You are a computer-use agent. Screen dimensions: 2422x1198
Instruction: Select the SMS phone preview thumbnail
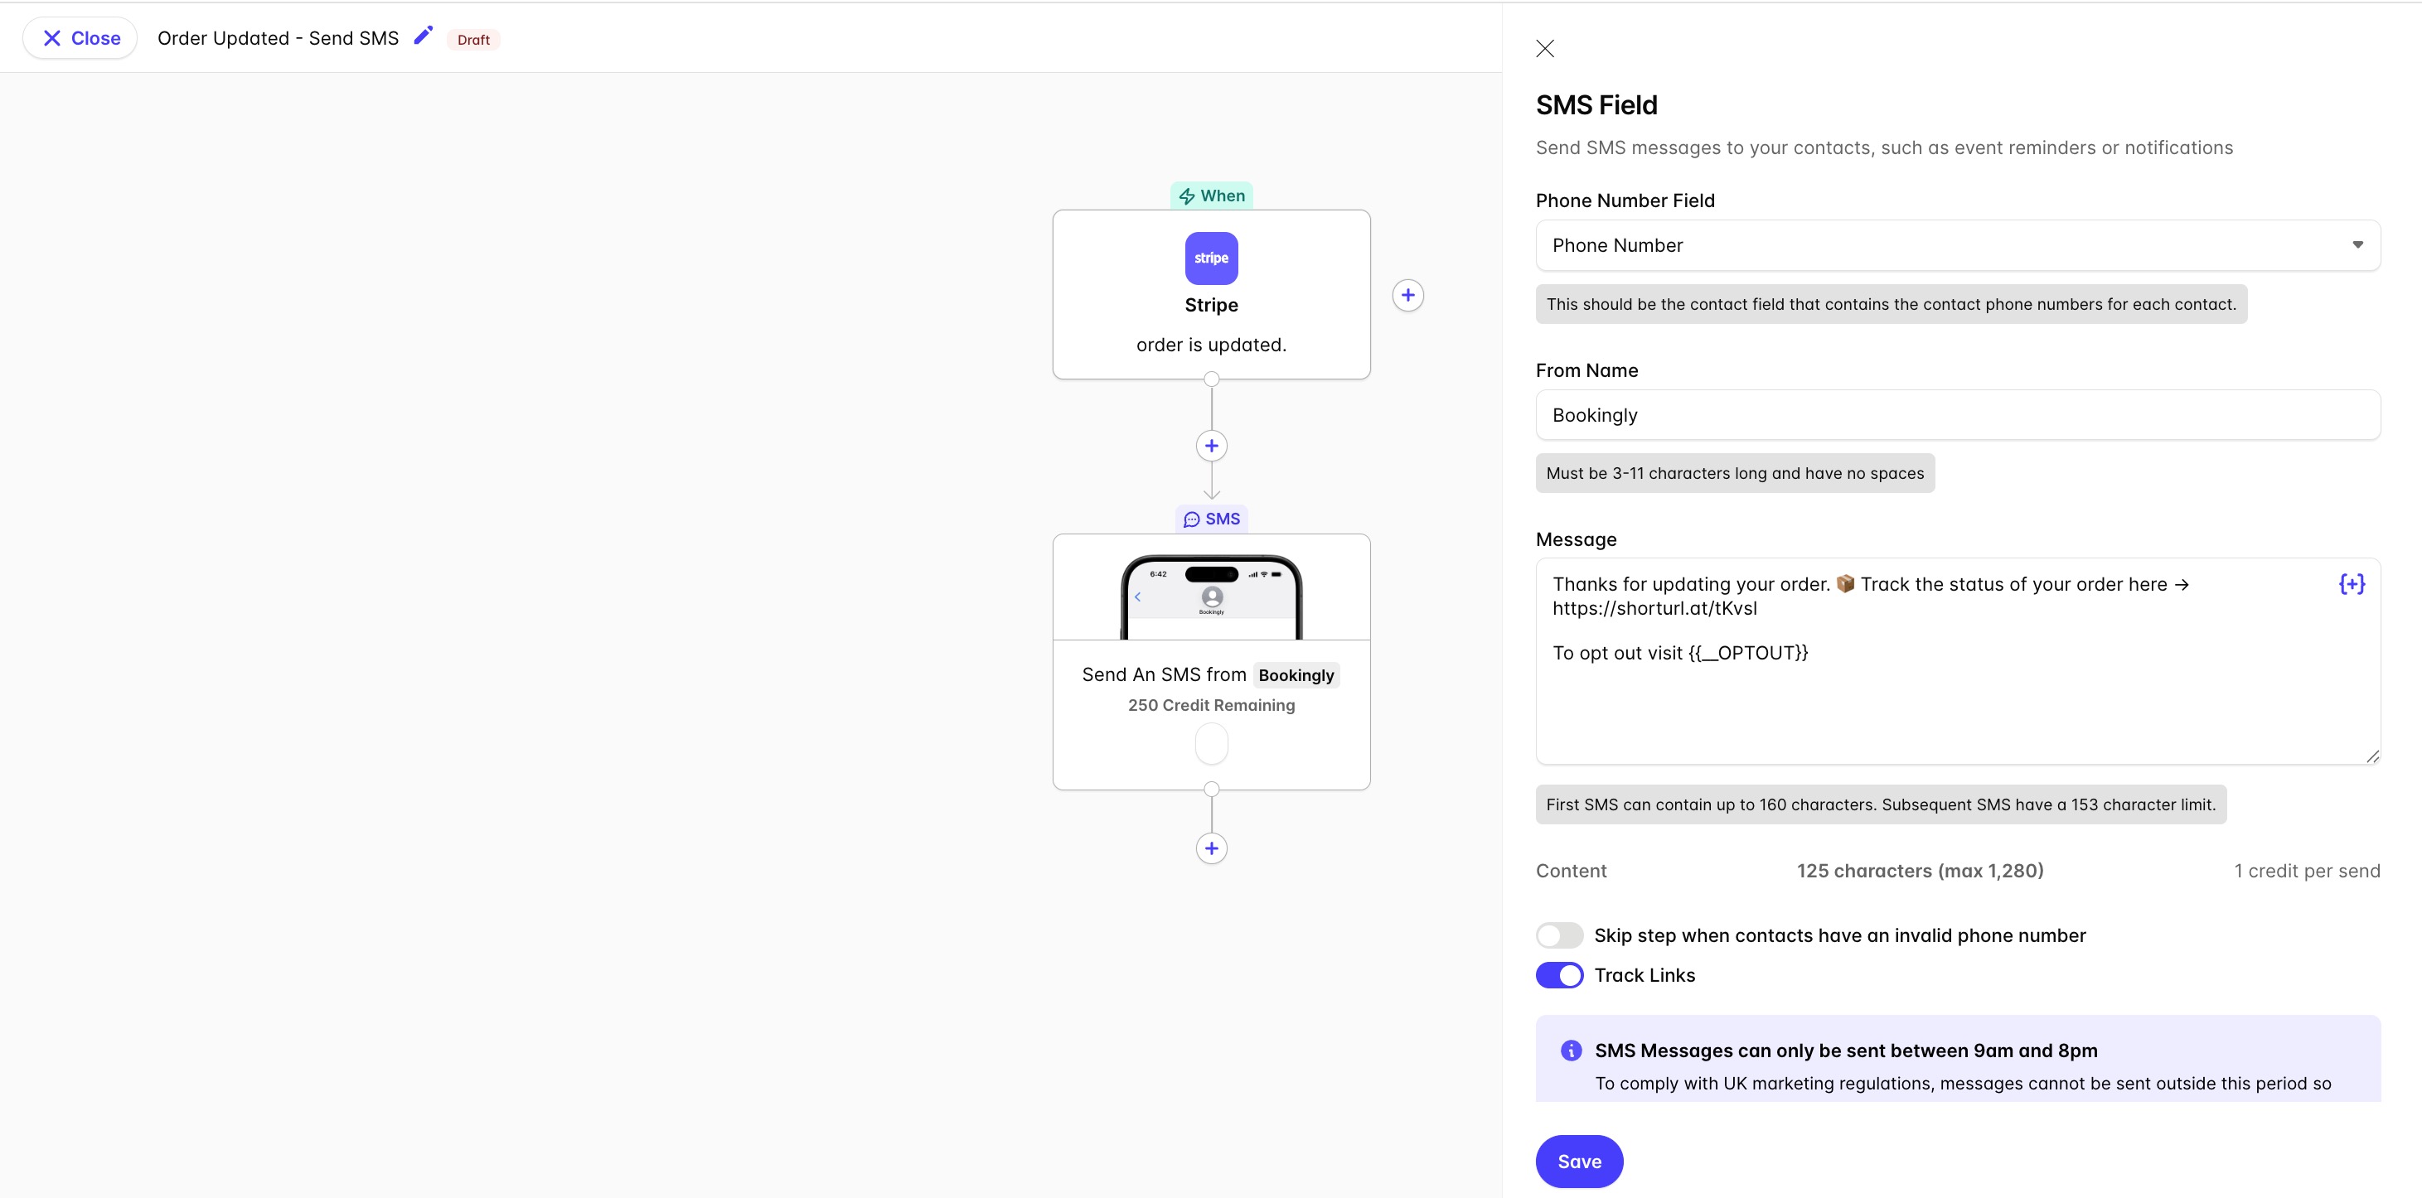point(1211,597)
